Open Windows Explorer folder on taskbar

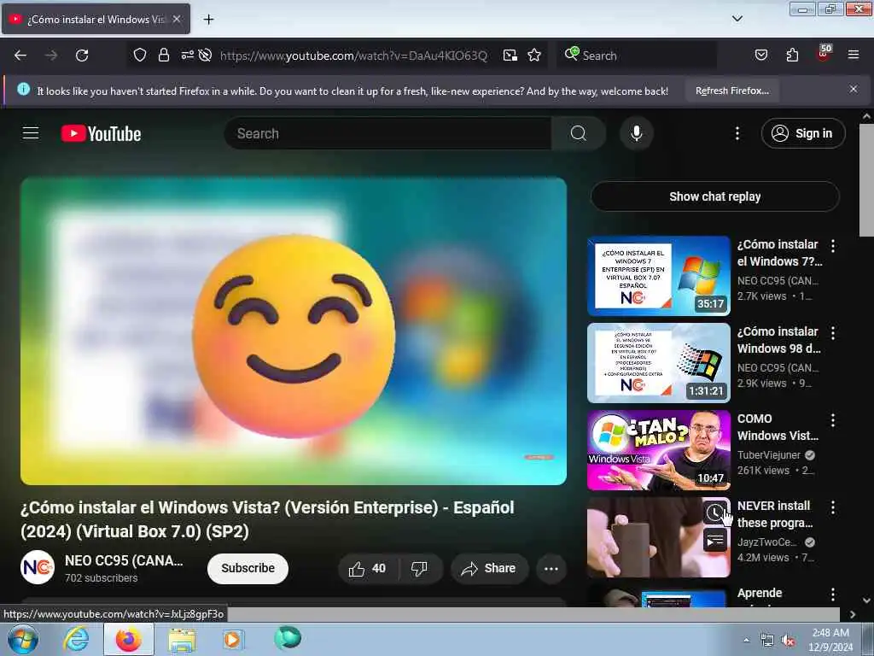(x=182, y=640)
